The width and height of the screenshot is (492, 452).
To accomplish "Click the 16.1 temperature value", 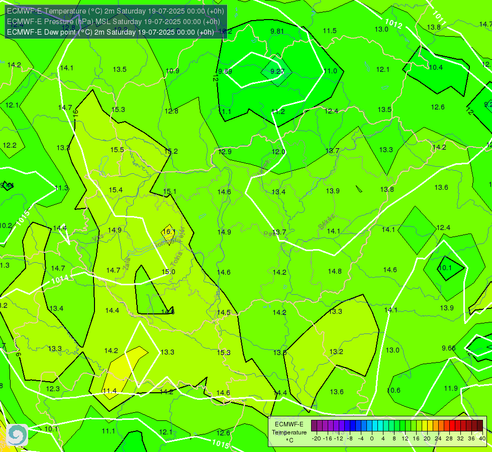I will pos(168,232).
